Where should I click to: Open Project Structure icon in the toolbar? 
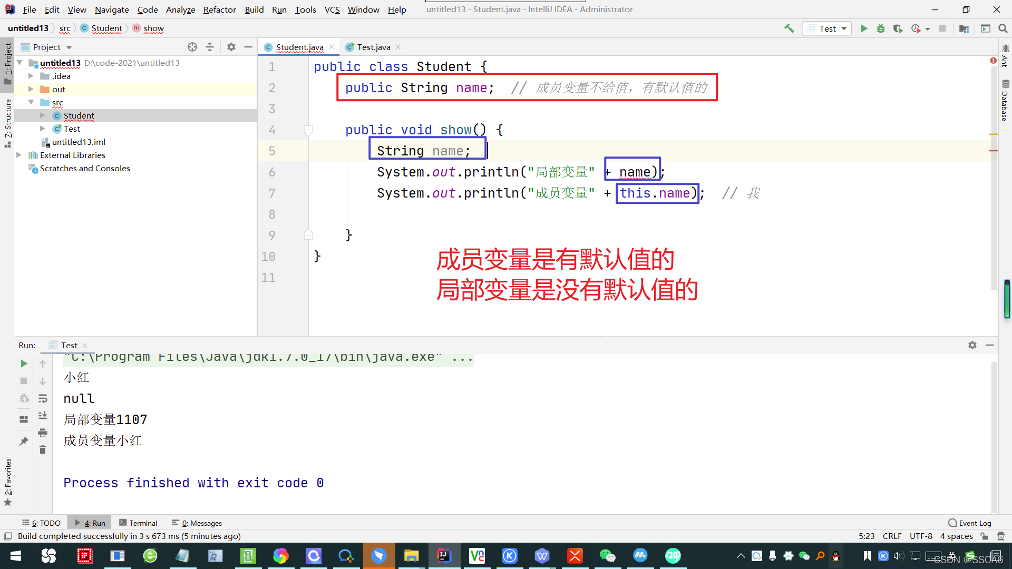click(964, 28)
